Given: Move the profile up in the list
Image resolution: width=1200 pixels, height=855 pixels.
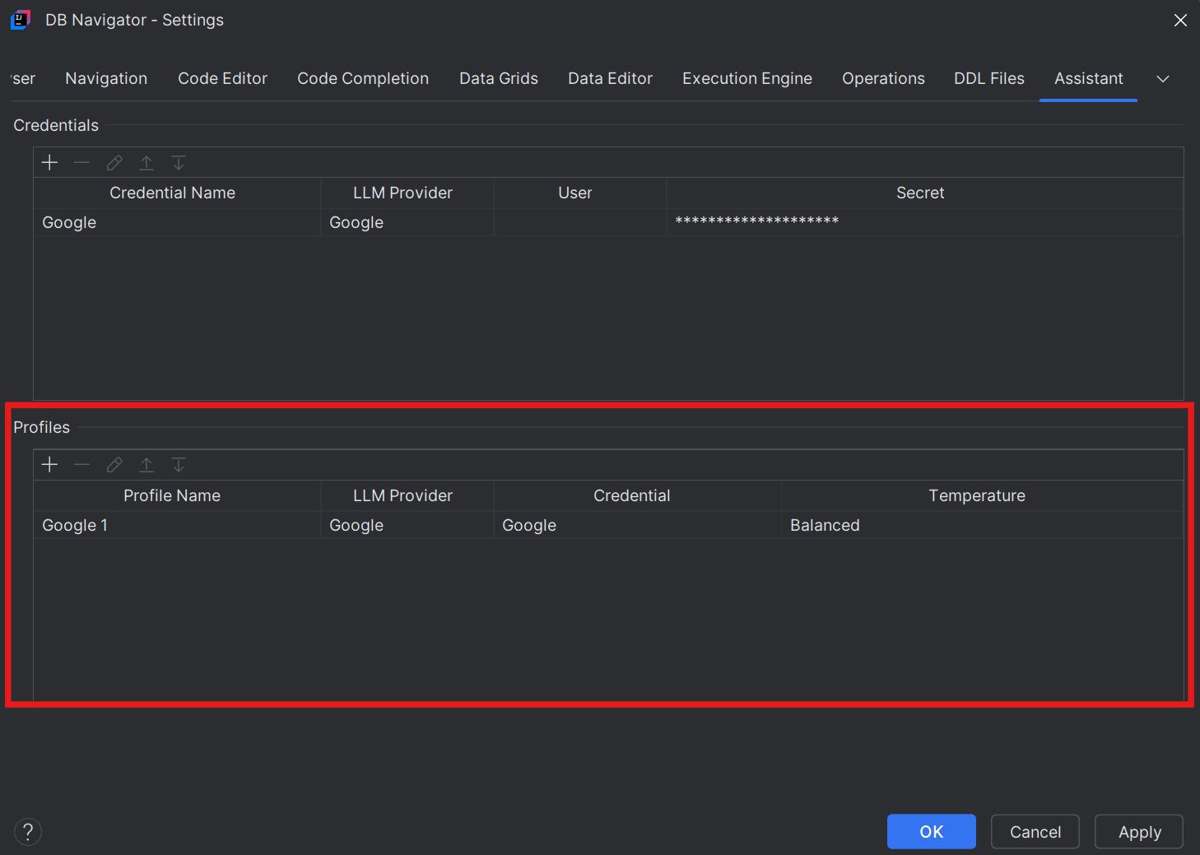Looking at the screenshot, I should (147, 465).
